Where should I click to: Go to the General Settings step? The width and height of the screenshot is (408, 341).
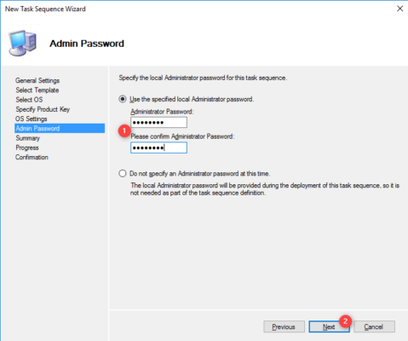(x=37, y=80)
